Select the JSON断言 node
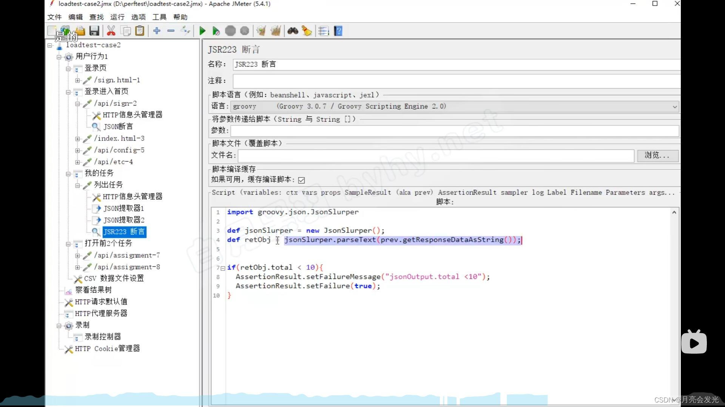Viewport: 725px width, 407px height. tap(118, 126)
